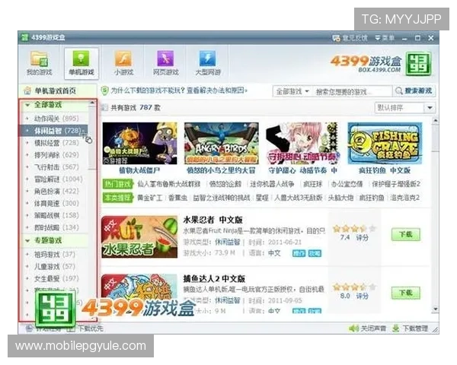Click the 植物大战僵尸 title link
Image resolution: width=457 pixels, height=365 pixels.
click(x=139, y=170)
